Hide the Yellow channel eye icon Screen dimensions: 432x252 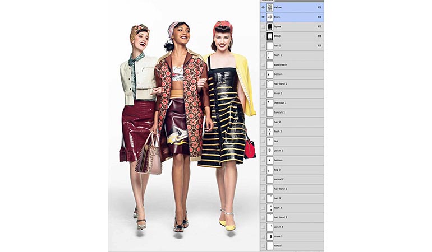click(263, 7)
